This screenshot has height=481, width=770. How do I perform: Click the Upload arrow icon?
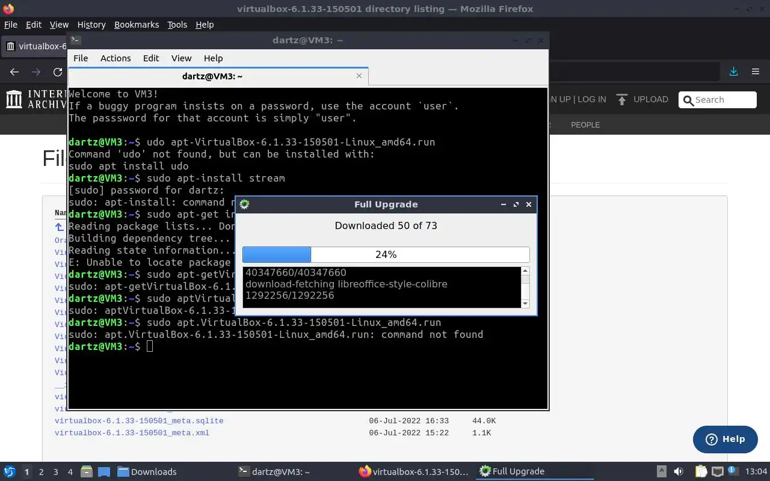point(622,99)
